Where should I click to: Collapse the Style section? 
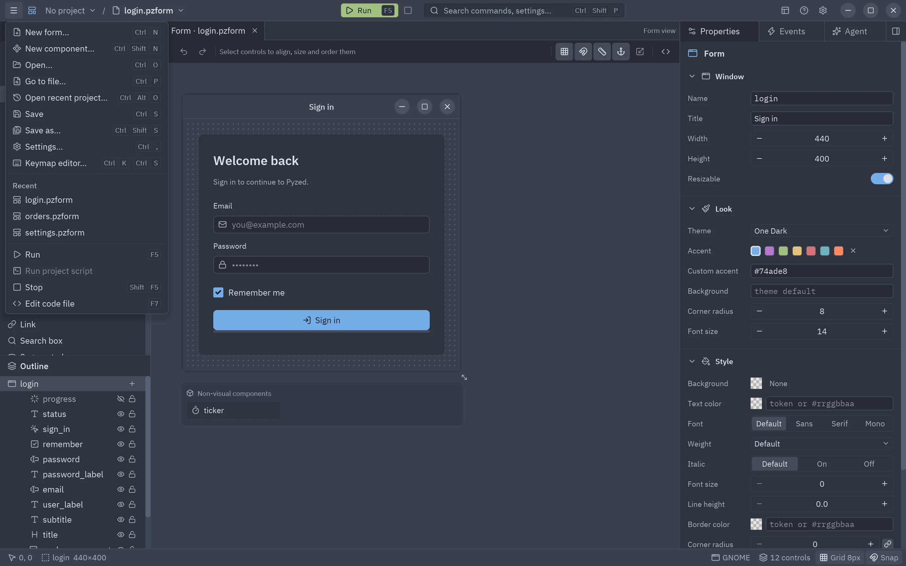tap(692, 361)
